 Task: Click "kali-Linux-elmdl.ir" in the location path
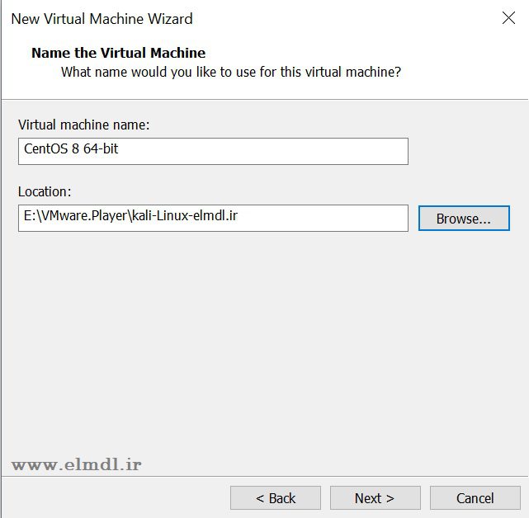187,218
